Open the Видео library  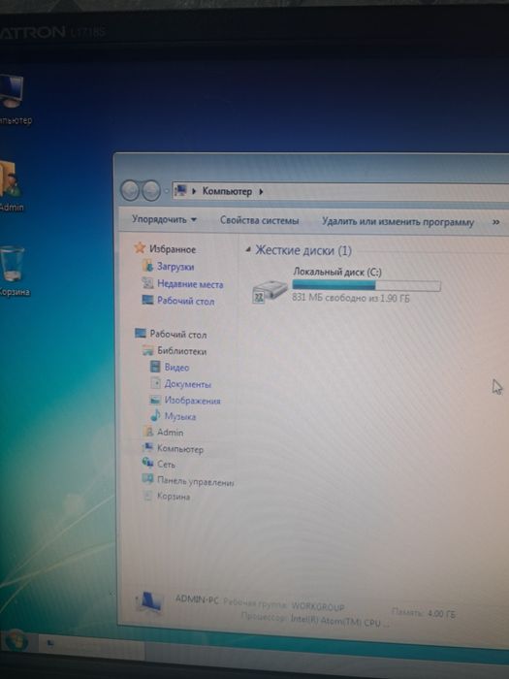tap(176, 368)
